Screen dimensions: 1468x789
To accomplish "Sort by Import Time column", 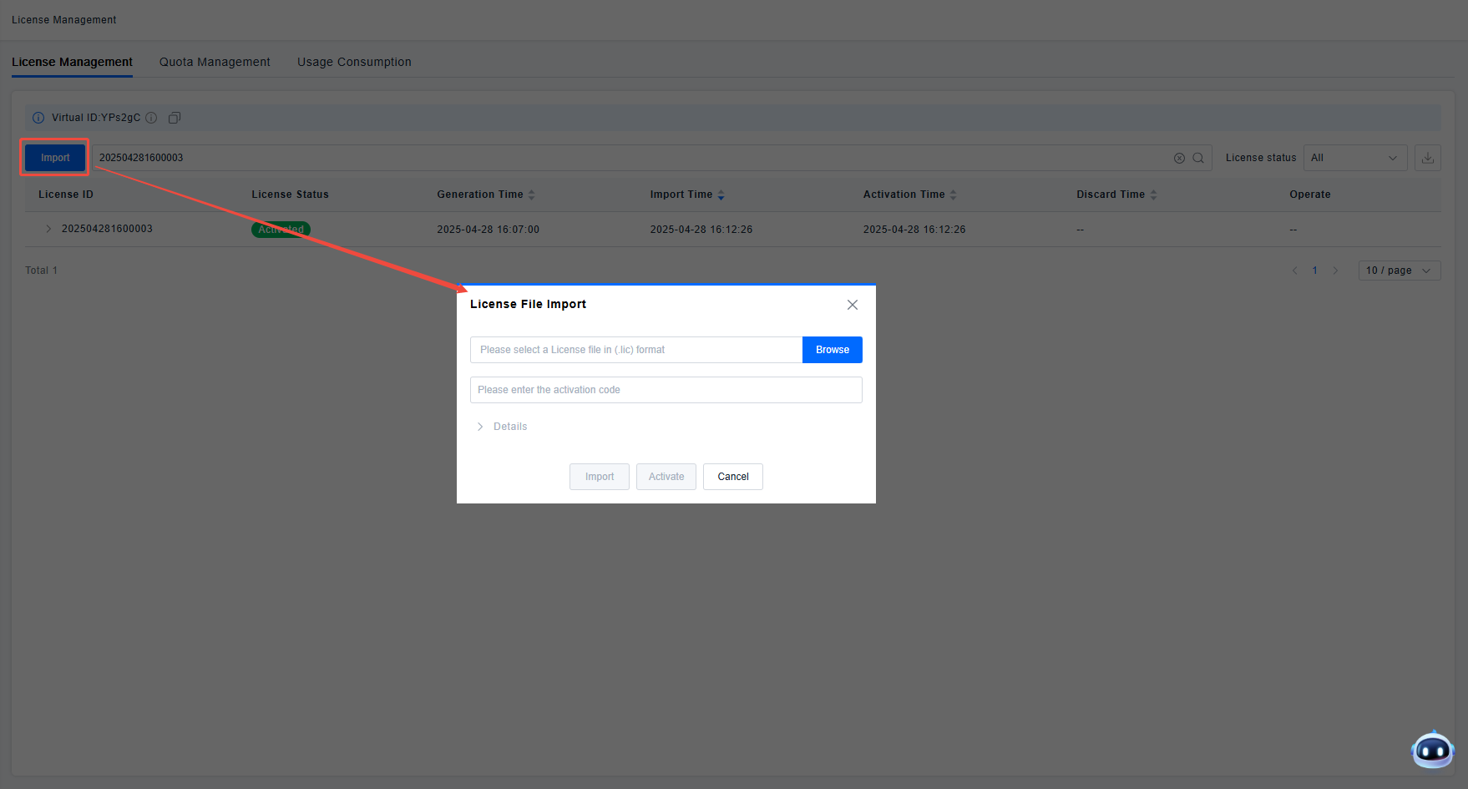I will [x=721, y=195].
